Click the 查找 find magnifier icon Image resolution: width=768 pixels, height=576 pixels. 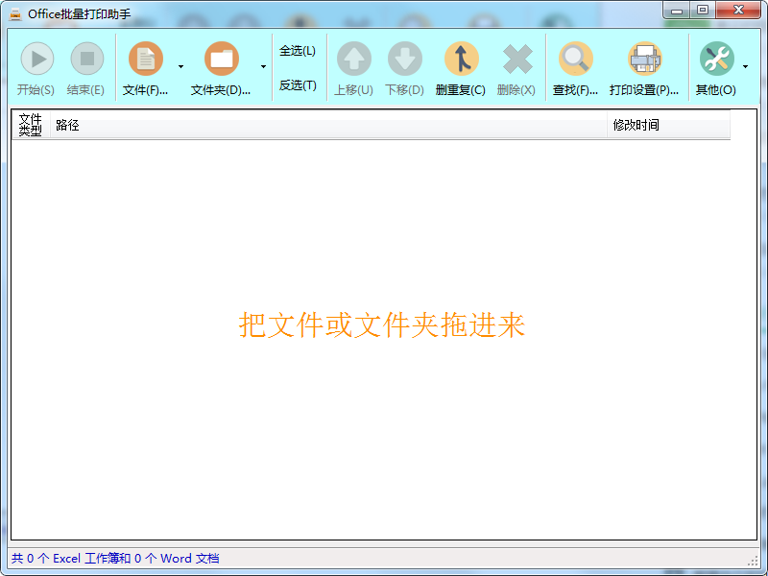tap(575, 59)
